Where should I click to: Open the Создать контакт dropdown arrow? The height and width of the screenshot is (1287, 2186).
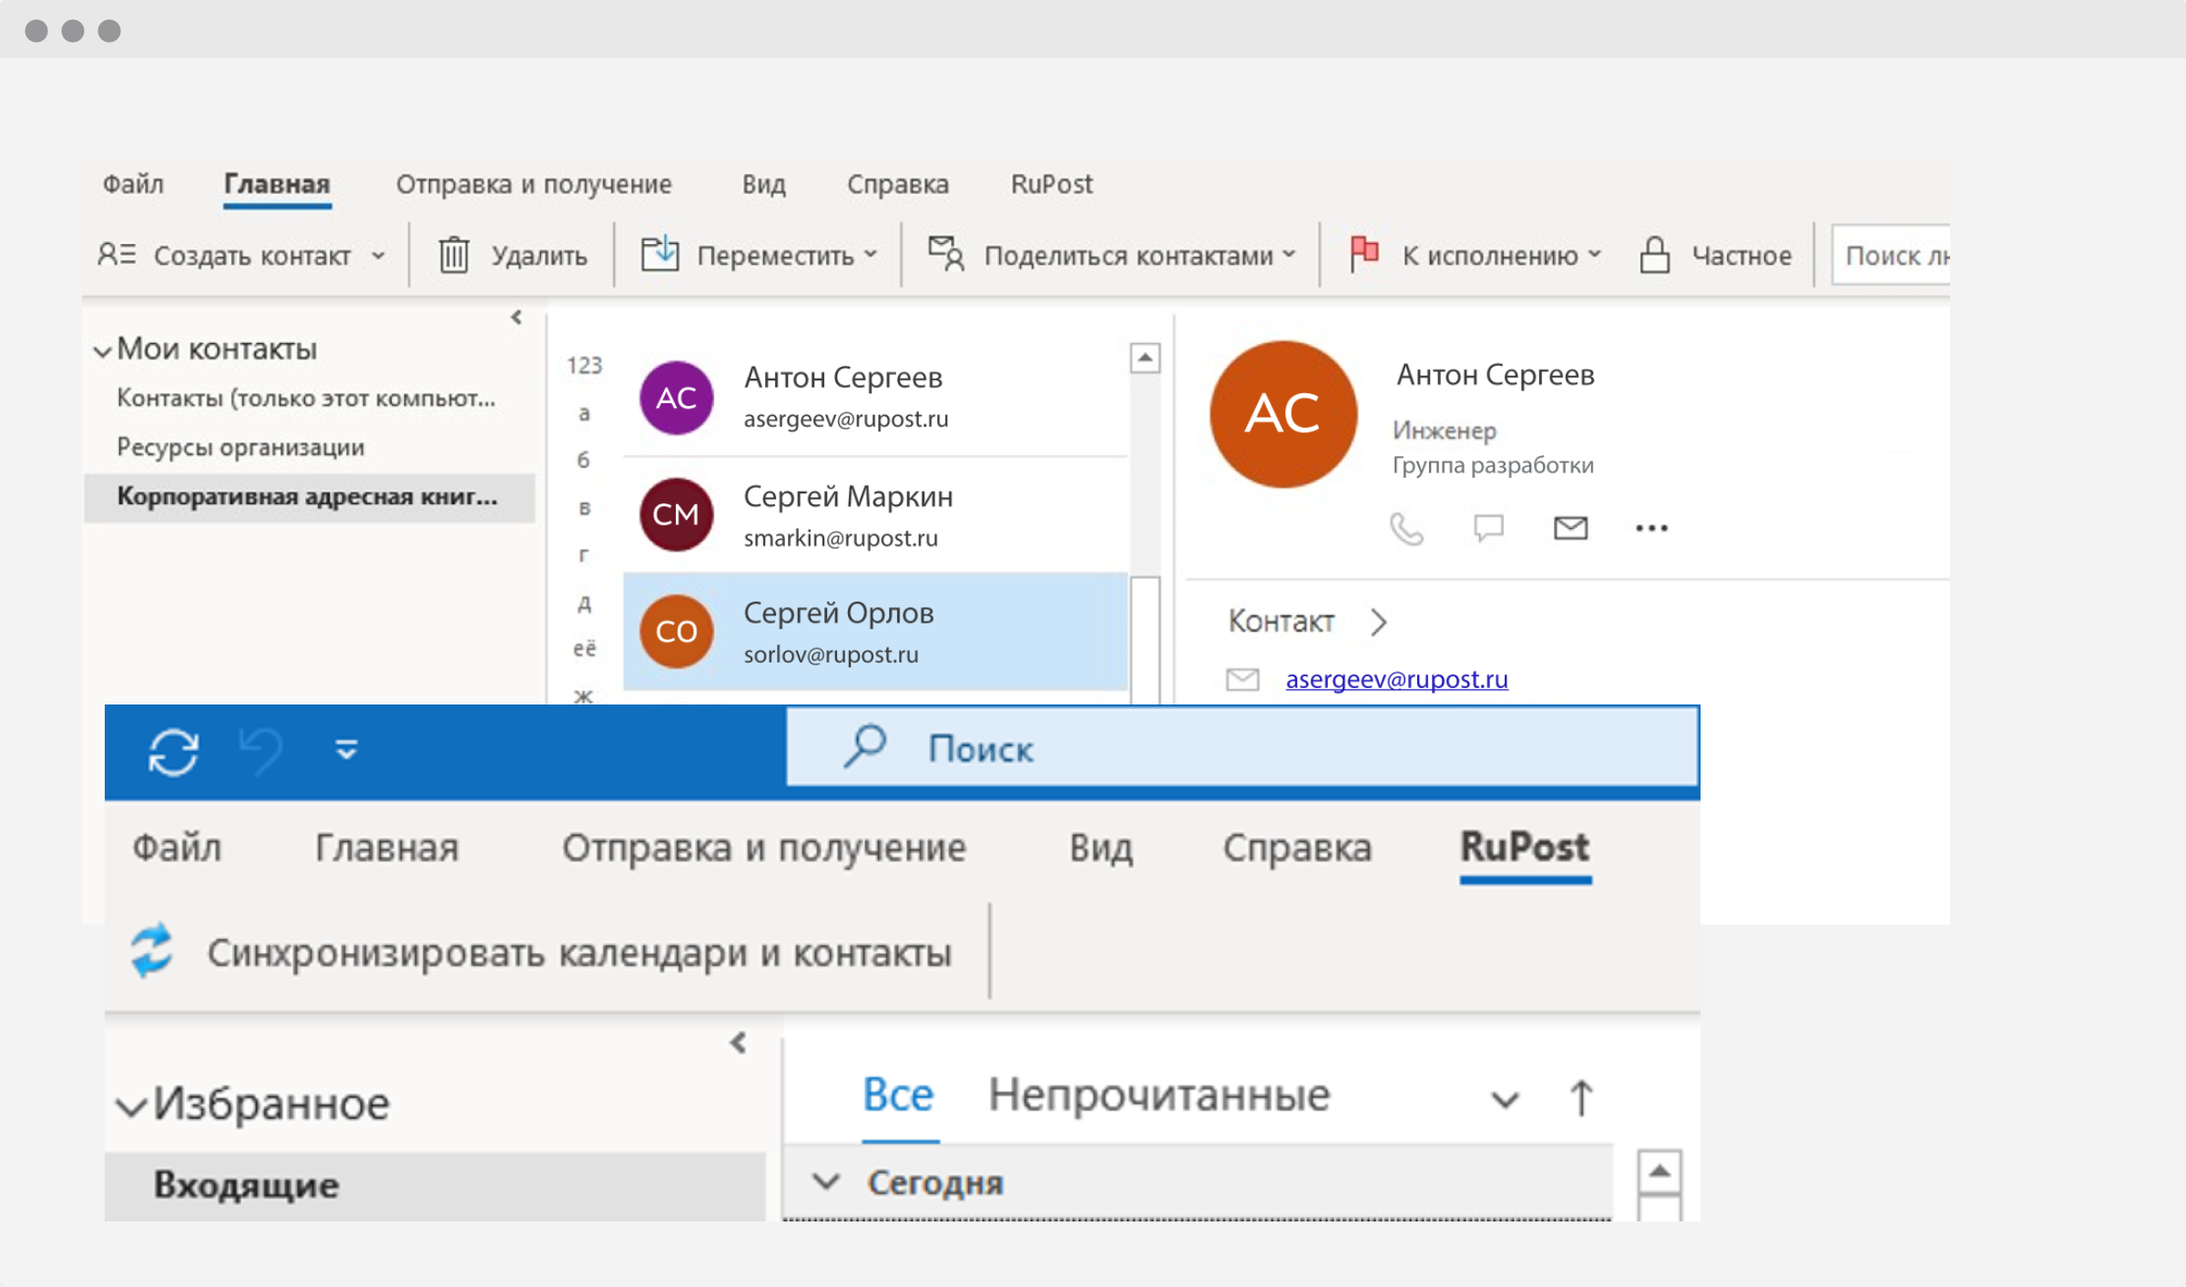(378, 256)
